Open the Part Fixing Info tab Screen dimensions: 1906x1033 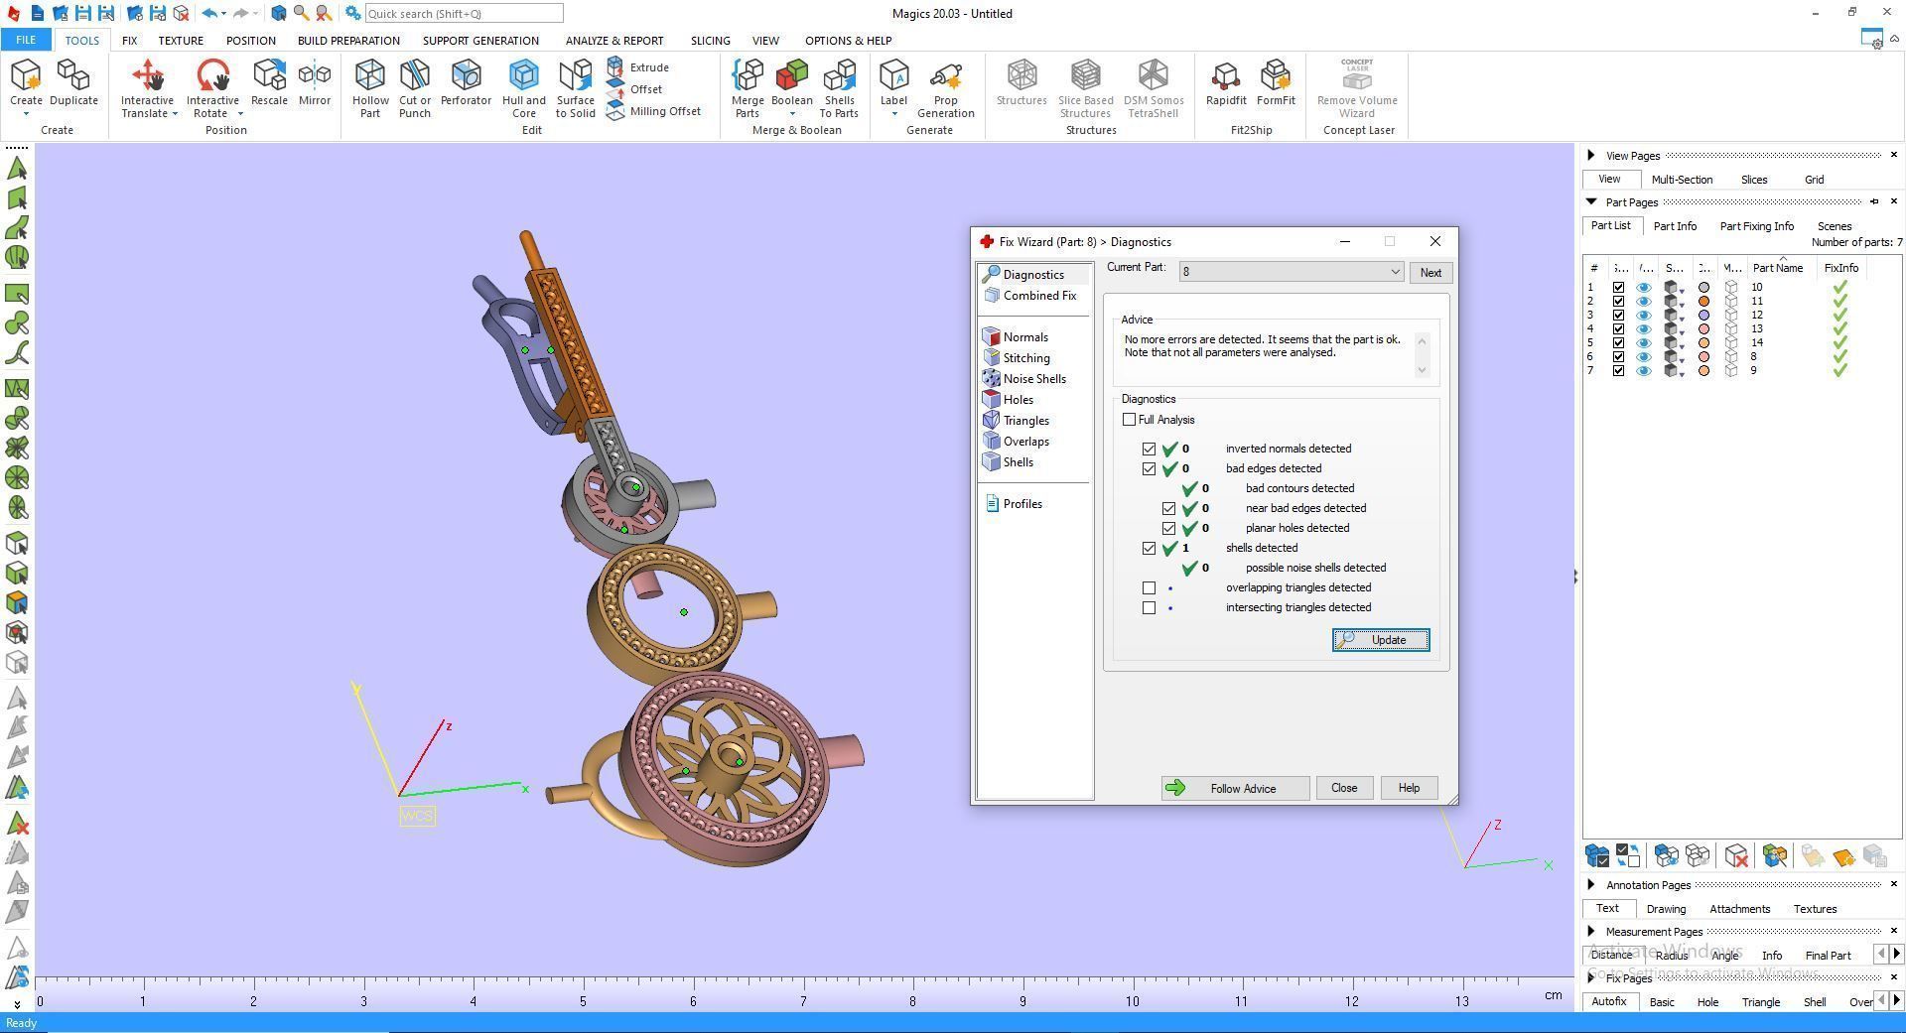click(1756, 226)
